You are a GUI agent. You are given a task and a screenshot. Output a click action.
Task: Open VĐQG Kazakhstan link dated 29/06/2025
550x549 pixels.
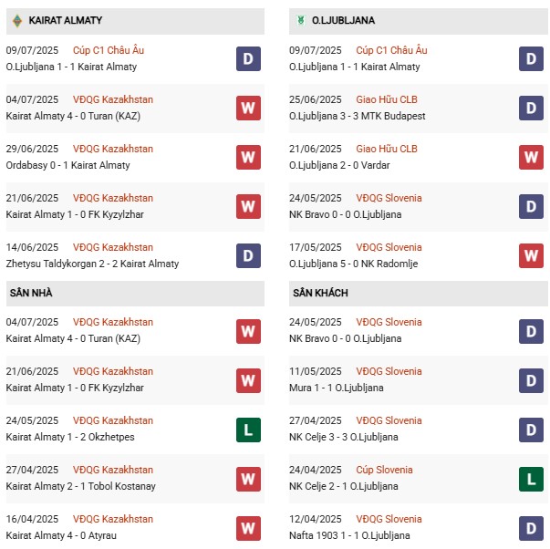(x=113, y=149)
